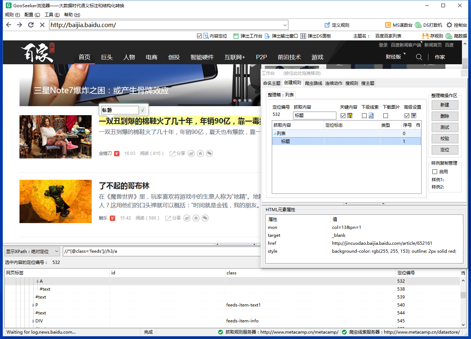The image size is (471, 339).
Task: Uncheck the 高级设置 checkbox
Action: [x=407, y=116]
